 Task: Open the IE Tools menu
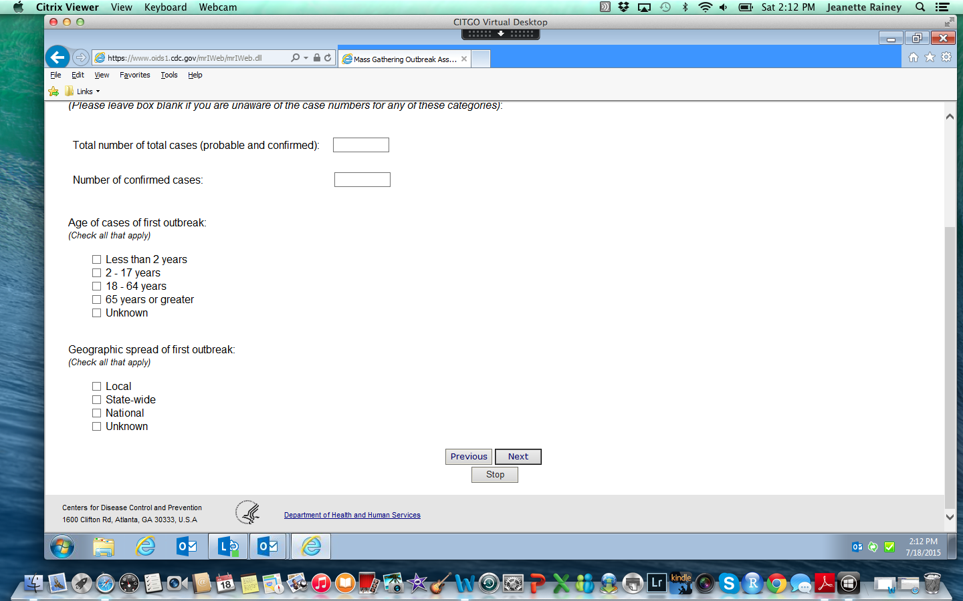(169, 75)
